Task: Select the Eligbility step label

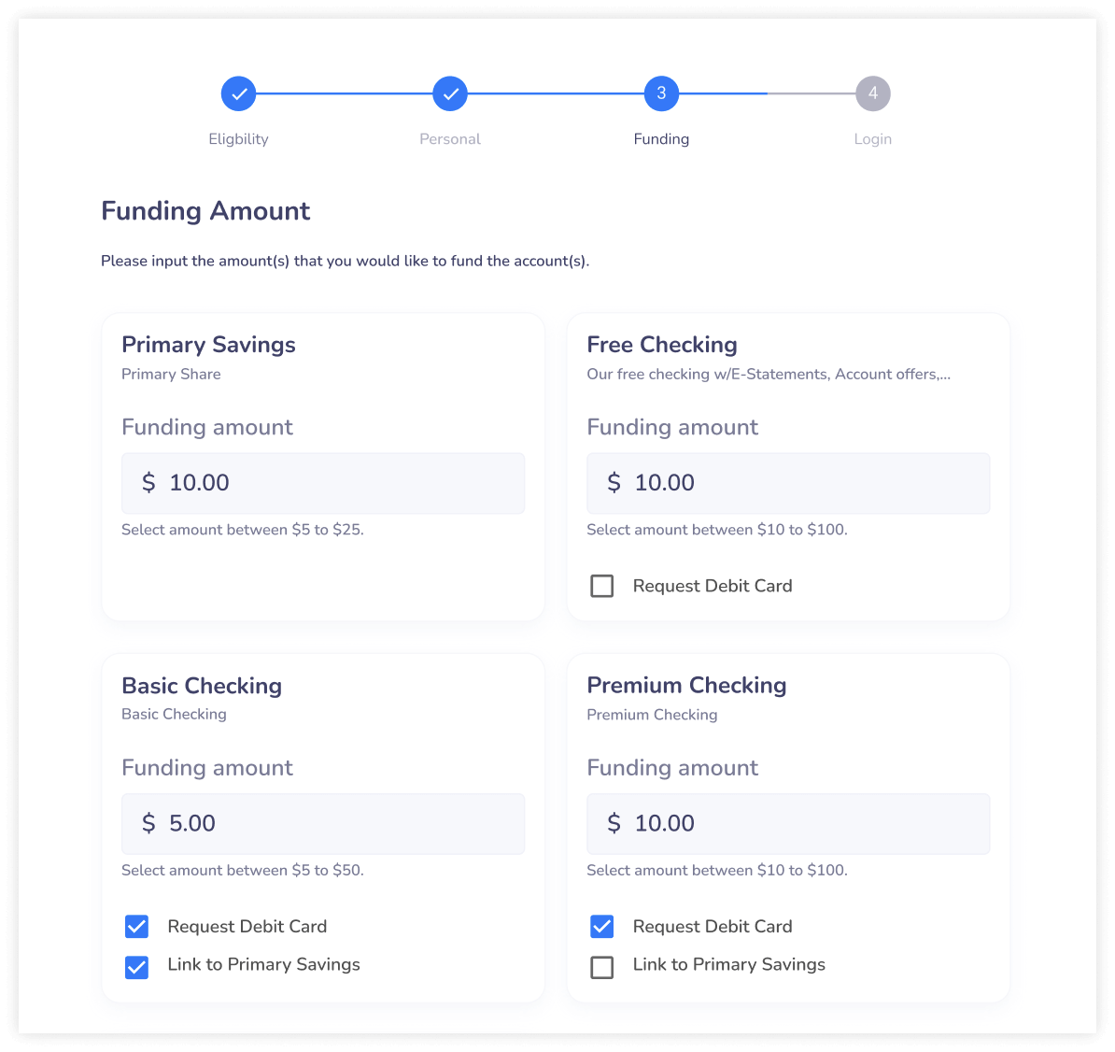Action: [238, 138]
